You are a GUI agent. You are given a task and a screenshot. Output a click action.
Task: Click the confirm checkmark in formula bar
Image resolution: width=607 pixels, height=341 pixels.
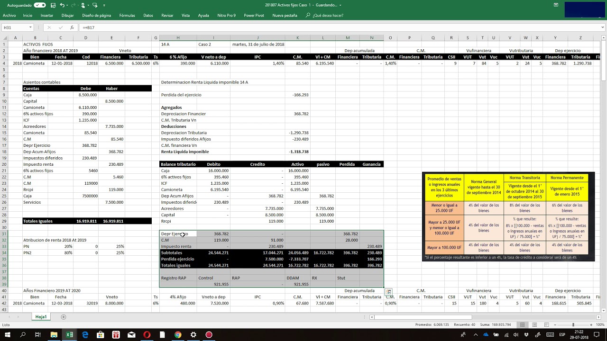pos(60,27)
